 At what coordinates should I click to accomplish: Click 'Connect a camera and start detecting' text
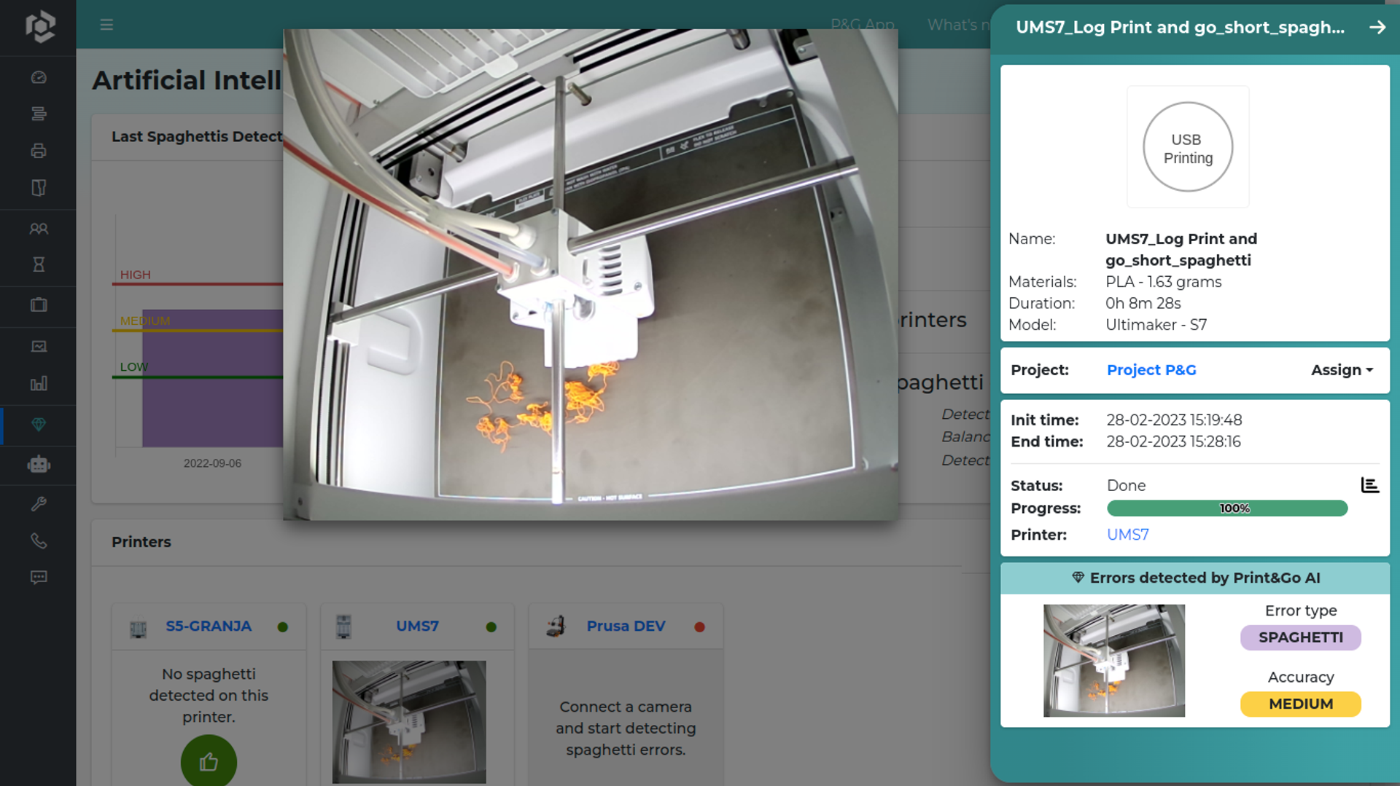pos(626,728)
